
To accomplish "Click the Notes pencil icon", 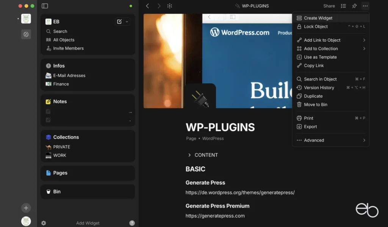I will [48, 101].
